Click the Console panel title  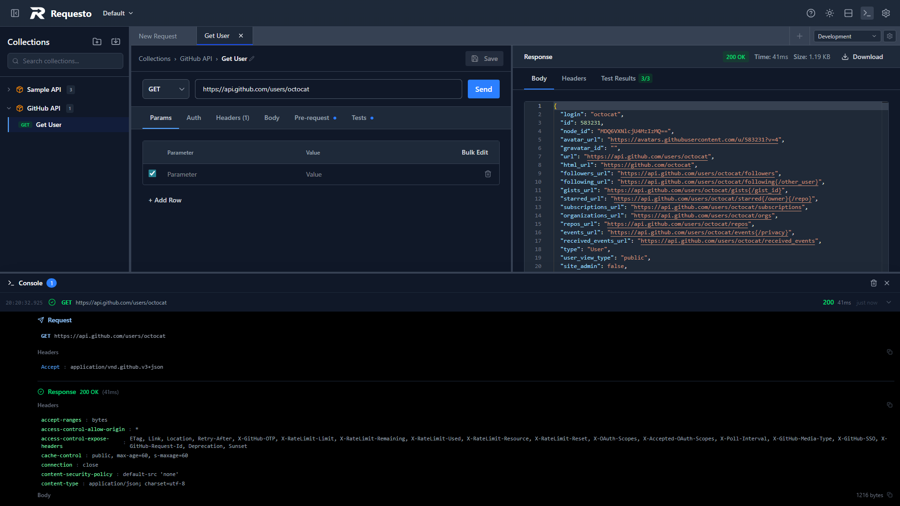30,283
